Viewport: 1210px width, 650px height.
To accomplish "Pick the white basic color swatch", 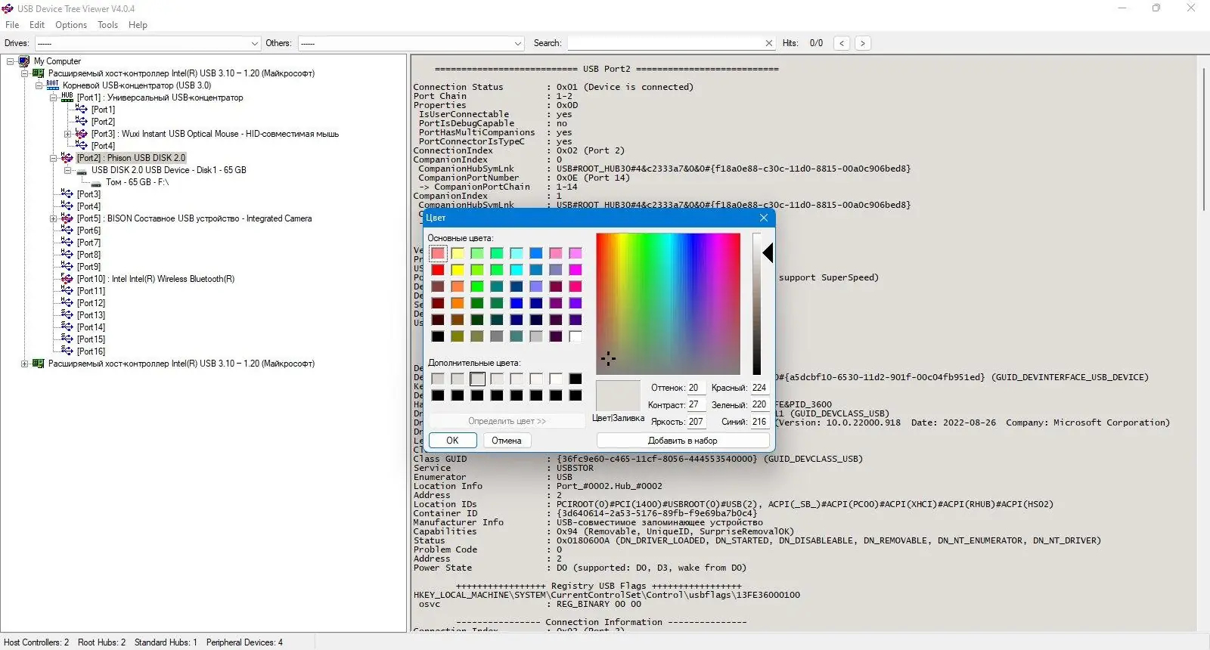I will point(576,336).
